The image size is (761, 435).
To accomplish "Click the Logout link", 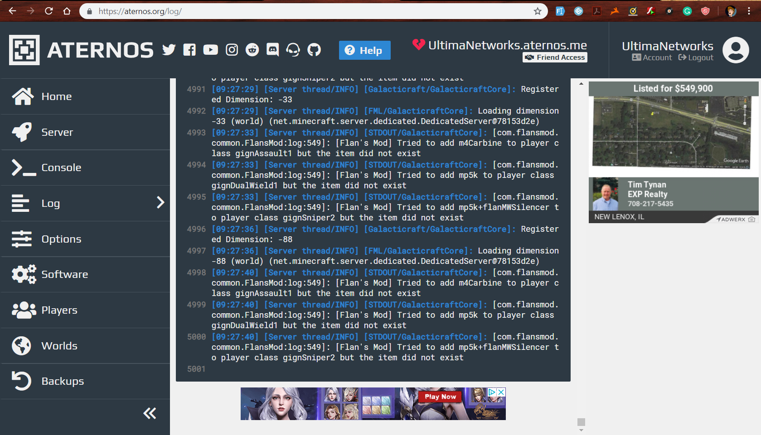I will coord(696,57).
